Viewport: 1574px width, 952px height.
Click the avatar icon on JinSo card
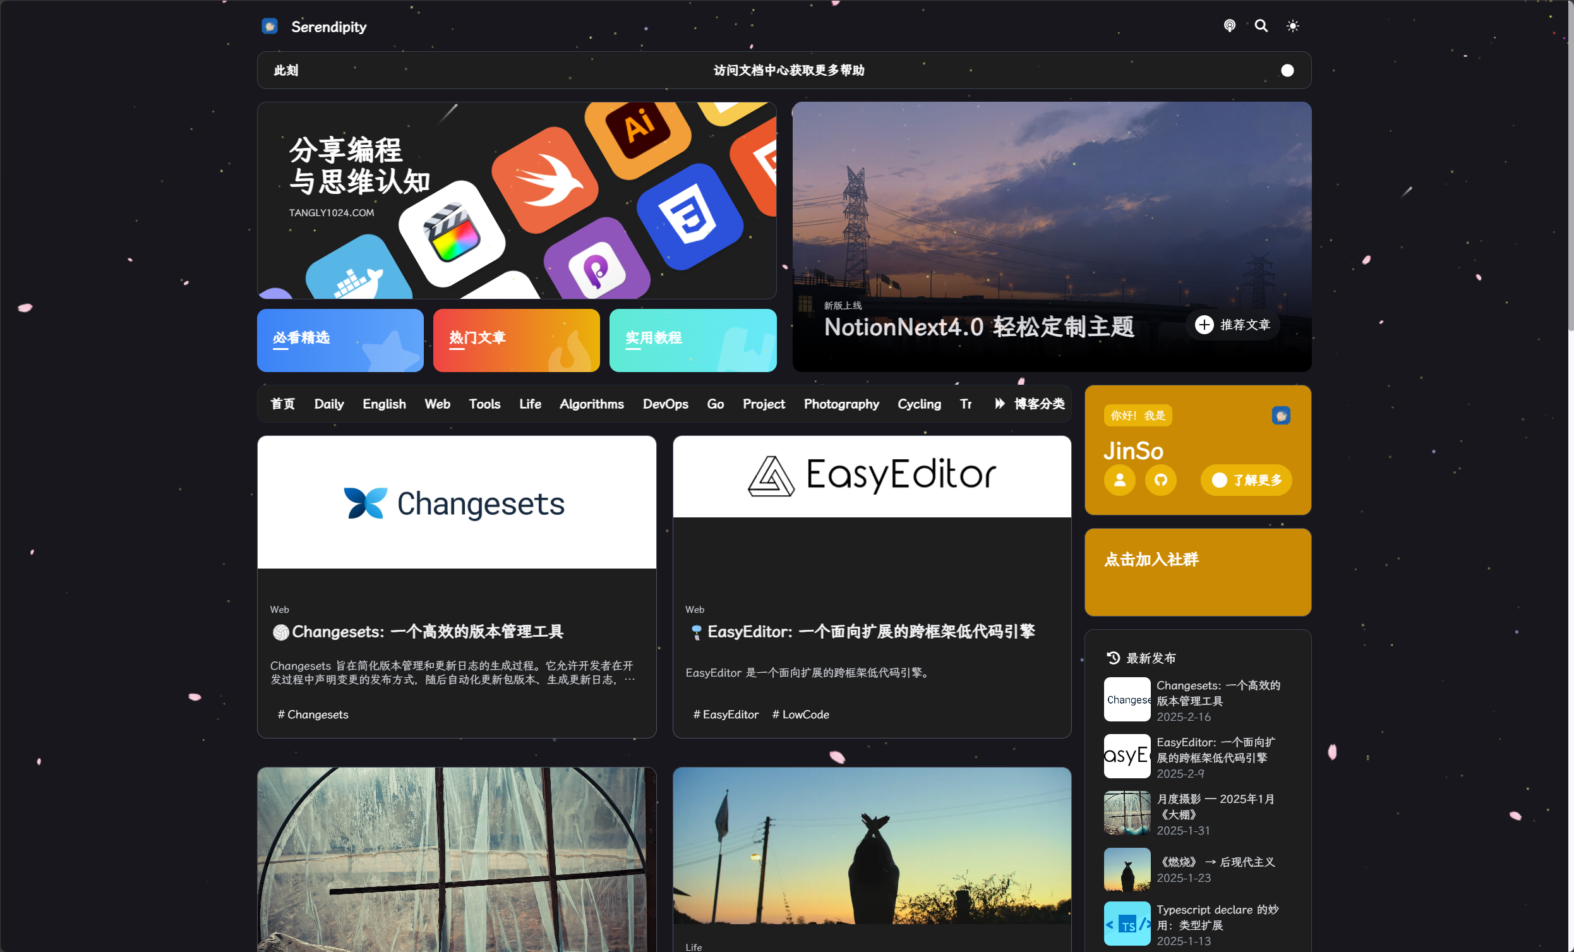(1280, 415)
